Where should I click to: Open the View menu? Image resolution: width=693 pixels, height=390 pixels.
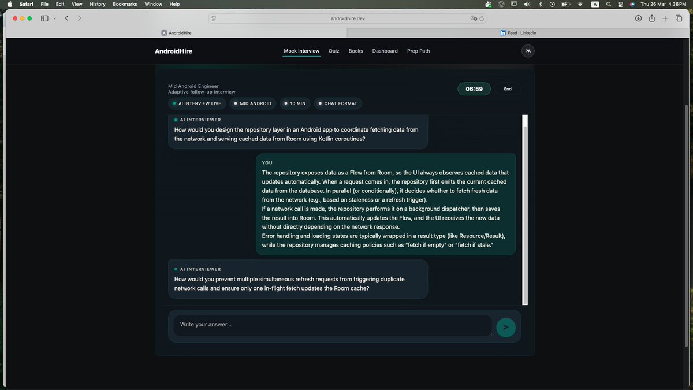[77, 4]
